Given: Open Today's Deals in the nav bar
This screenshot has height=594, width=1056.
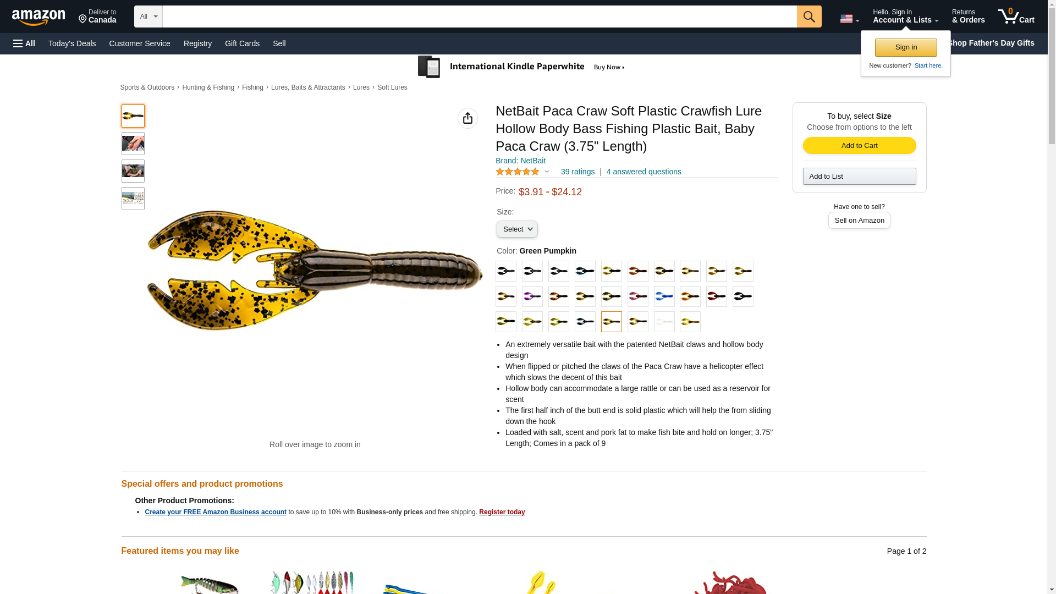Looking at the screenshot, I should tap(72, 43).
